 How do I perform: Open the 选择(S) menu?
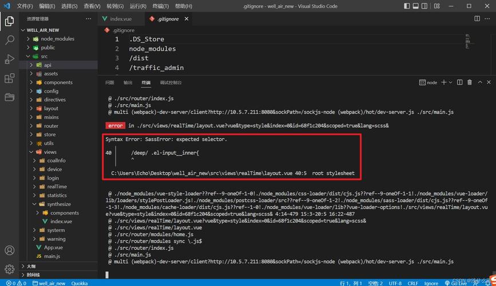[x=69, y=6]
